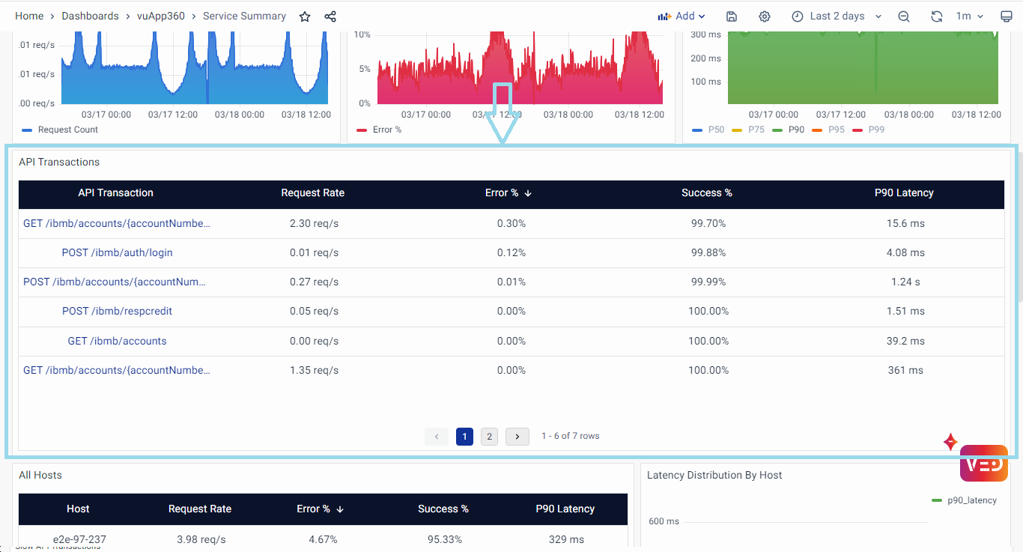
Task: Open the VED assistant floating icon
Action: tap(983, 464)
